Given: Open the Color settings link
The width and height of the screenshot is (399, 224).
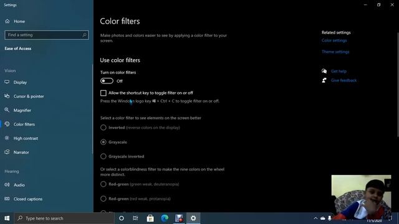Looking at the screenshot, I should coord(334,40).
